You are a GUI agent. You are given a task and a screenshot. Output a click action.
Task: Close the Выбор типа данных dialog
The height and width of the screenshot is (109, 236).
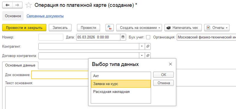[x=171, y=64]
